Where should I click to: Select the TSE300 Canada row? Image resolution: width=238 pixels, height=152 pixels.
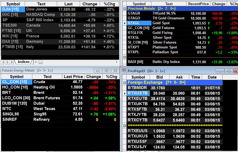(60, 26)
